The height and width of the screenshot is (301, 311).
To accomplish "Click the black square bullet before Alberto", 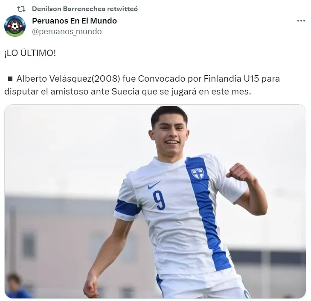I will (x=10, y=79).
